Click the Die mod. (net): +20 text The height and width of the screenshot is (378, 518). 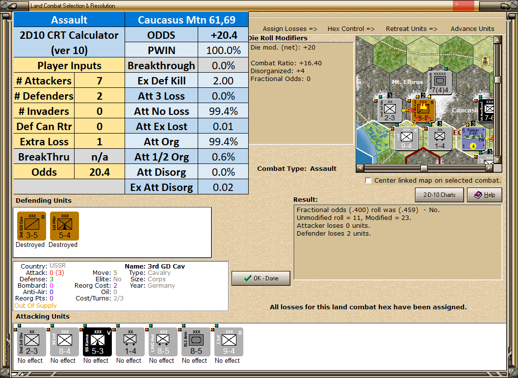(283, 47)
